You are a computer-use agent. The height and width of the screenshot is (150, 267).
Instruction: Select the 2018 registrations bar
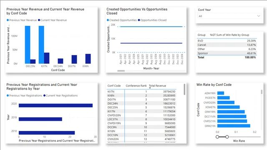pos(47,132)
